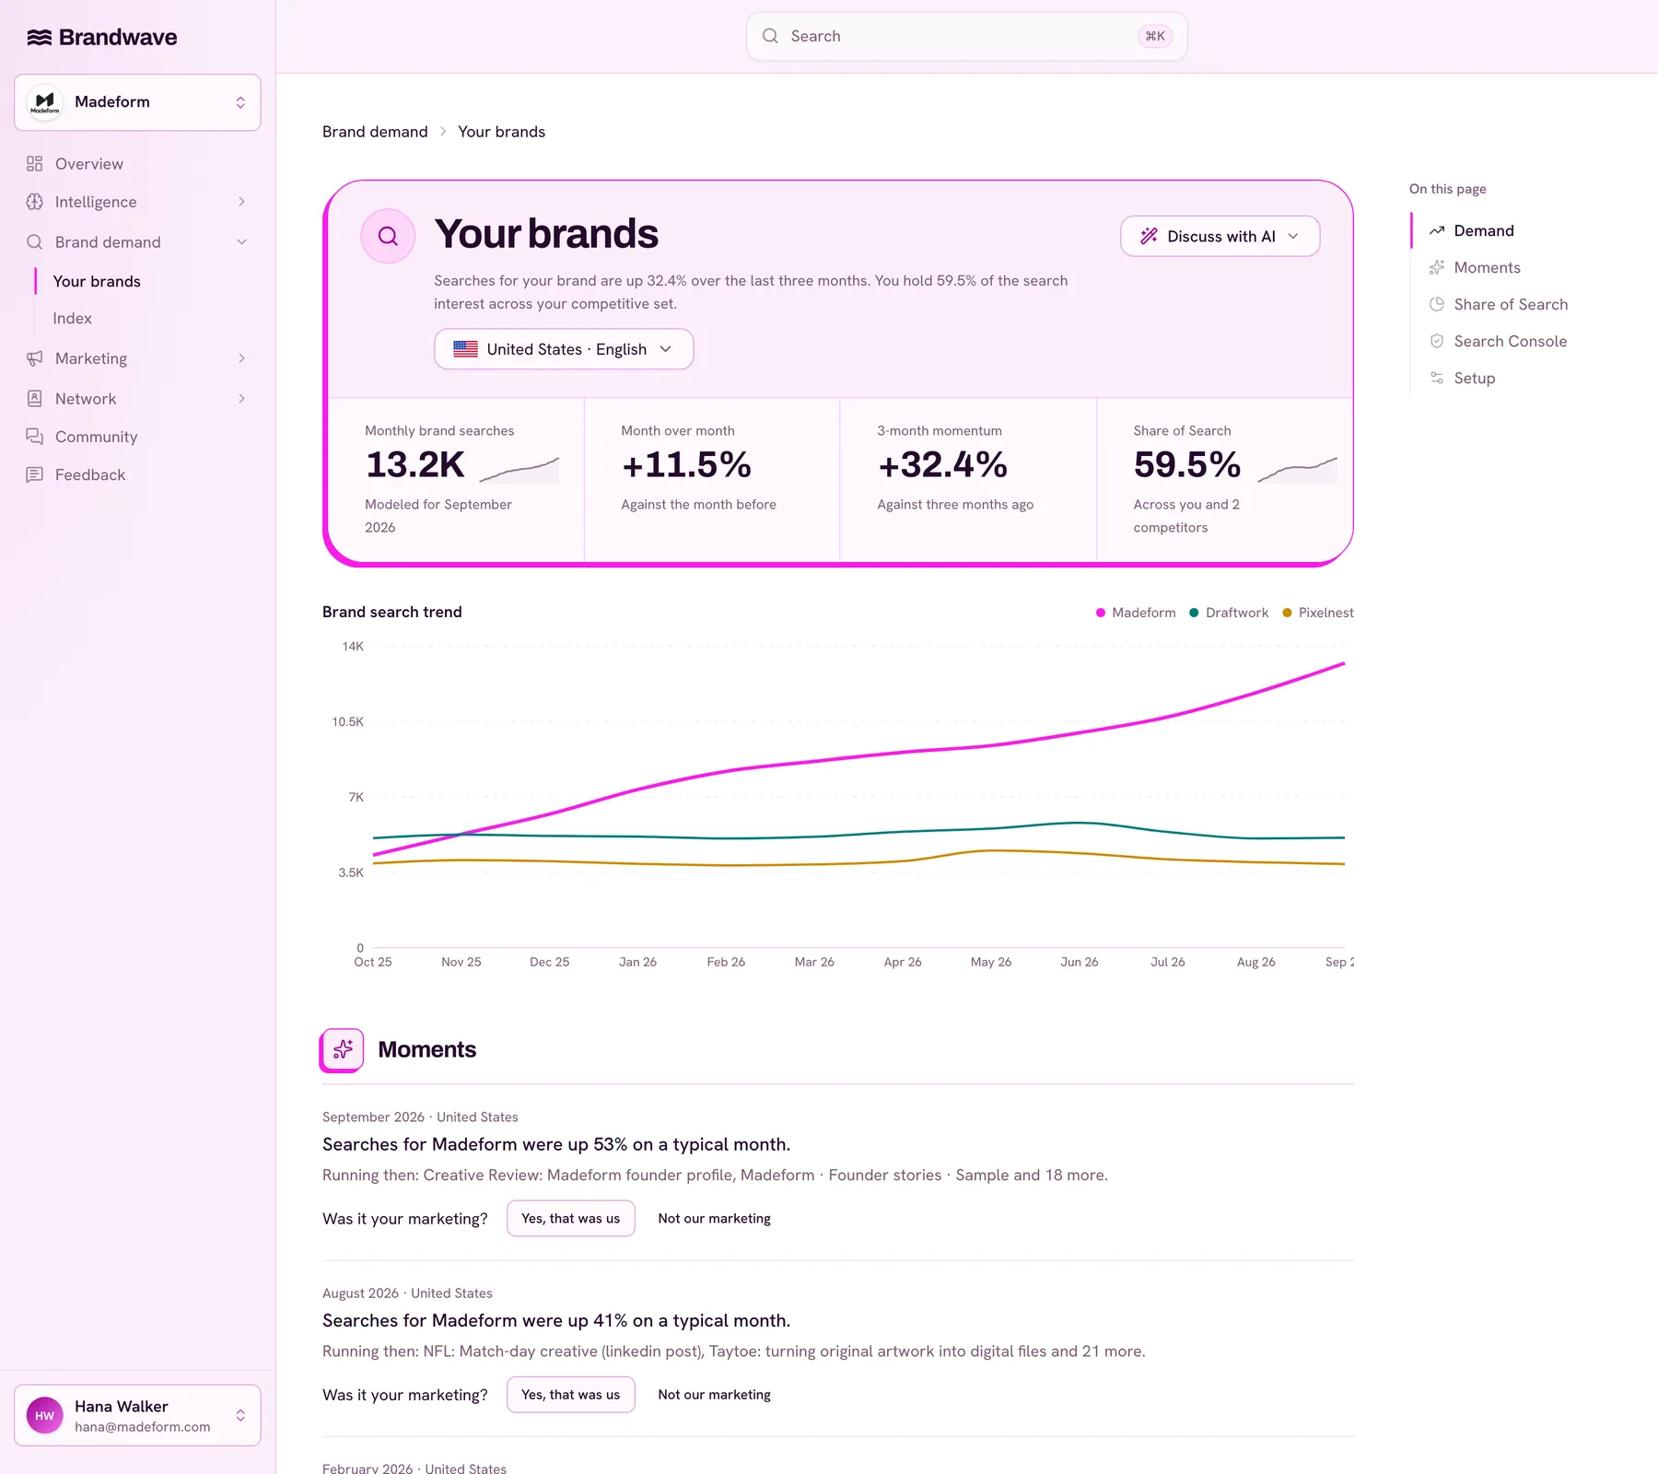Click the Brandwave logo icon
Viewport: 1658px width, 1474px height.
click(39, 37)
